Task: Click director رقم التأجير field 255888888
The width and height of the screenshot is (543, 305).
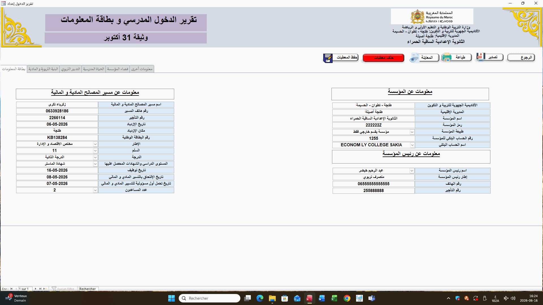Action: (x=374, y=191)
